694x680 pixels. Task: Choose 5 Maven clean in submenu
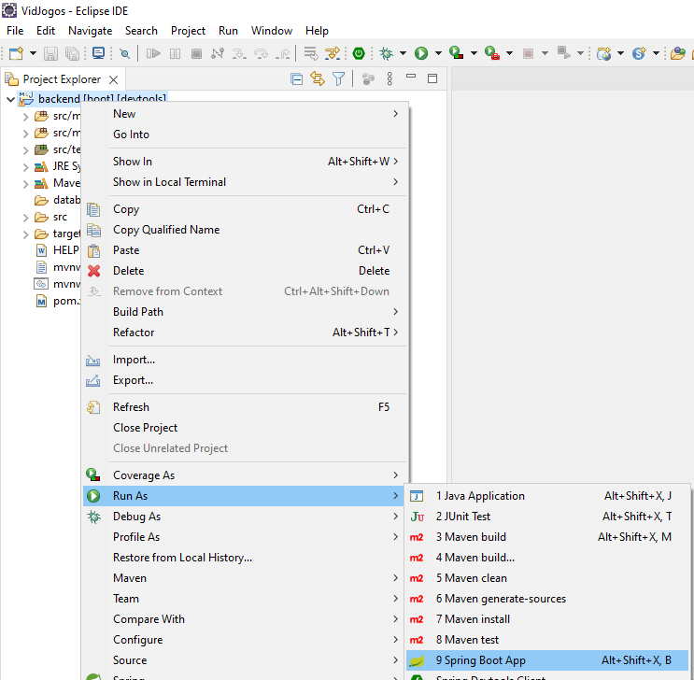547,578
